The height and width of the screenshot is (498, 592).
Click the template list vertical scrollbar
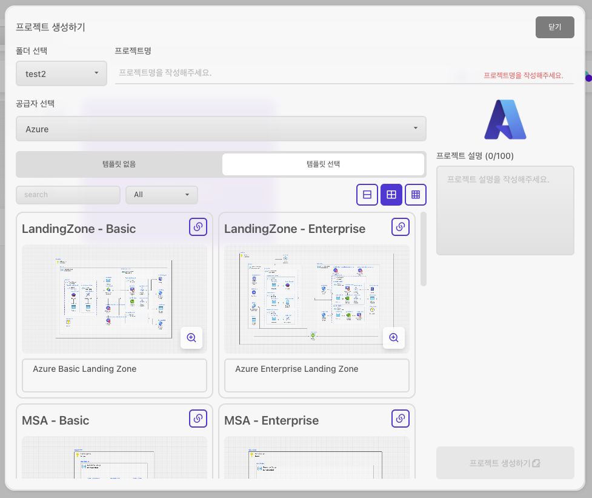tap(423, 249)
